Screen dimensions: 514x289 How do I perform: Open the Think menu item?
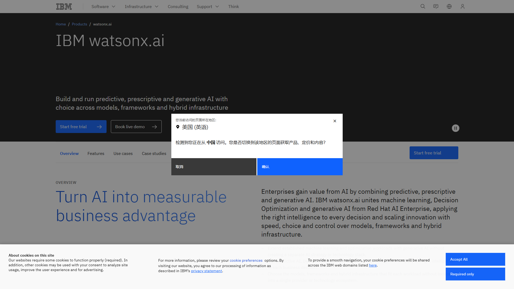233,6
